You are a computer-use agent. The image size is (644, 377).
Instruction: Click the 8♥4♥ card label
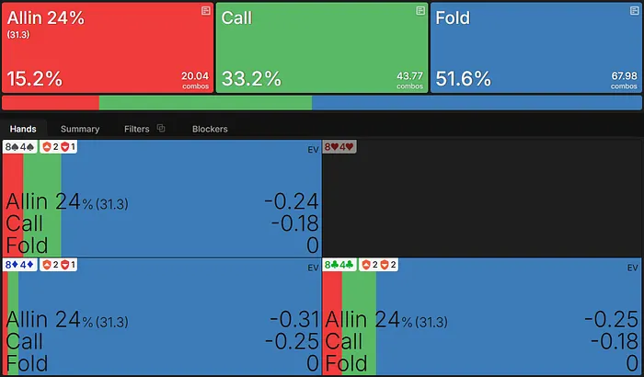coord(338,147)
